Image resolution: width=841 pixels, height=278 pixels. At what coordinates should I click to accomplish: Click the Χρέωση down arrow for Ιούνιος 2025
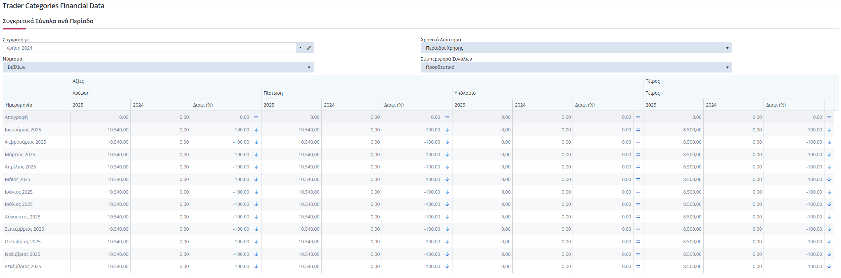tap(256, 192)
